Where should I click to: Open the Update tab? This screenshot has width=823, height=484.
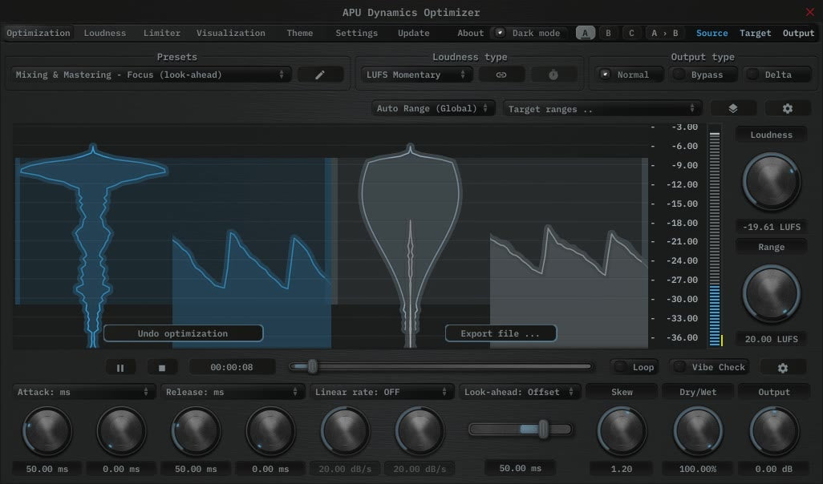click(414, 33)
